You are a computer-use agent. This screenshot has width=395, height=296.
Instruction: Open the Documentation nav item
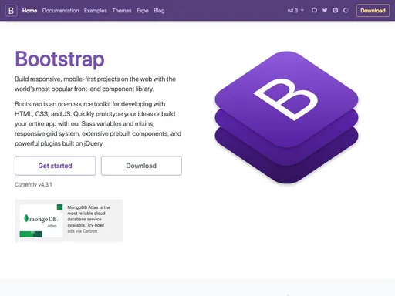point(60,11)
